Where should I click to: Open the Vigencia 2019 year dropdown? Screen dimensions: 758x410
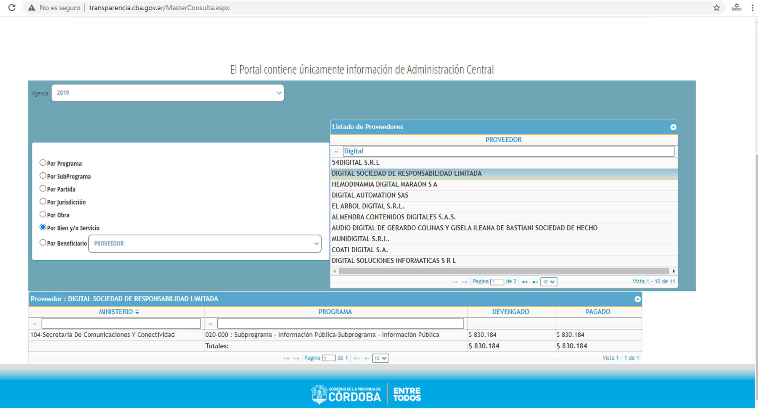pos(168,93)
